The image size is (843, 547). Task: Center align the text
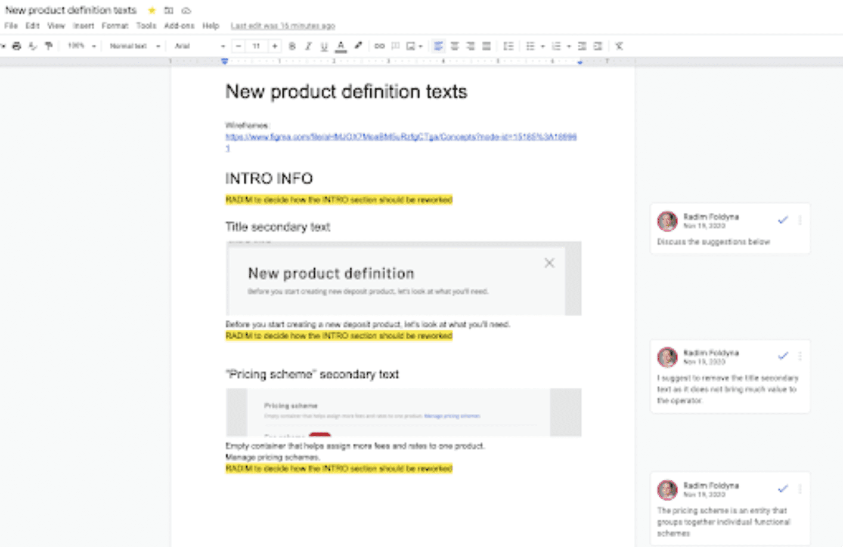point(454,46)
